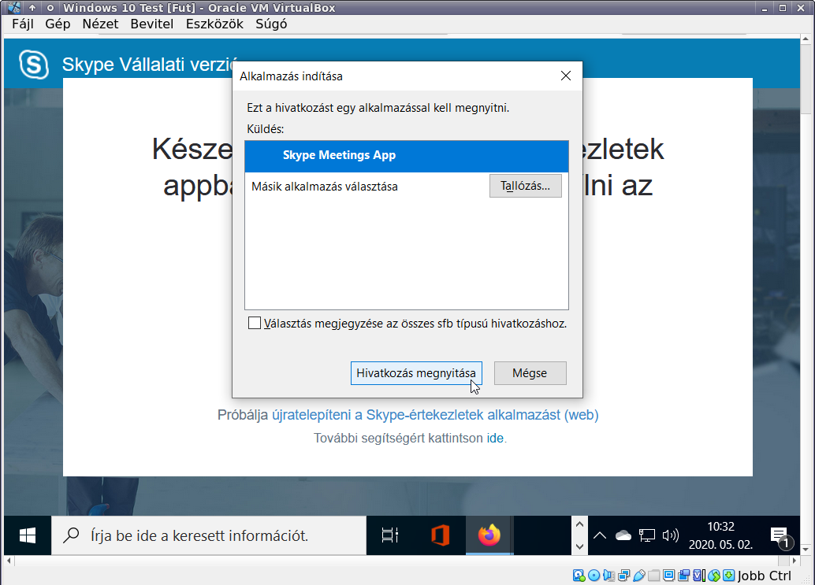The image size is (815, 585).
Task: Click VirtualBox hard disk activity icon
Action: 579,576
